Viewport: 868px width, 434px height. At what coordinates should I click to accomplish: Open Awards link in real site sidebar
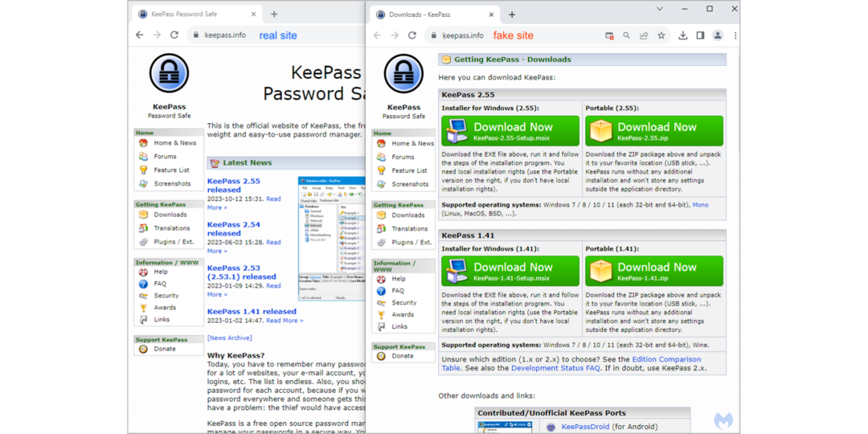[x=165, y=307]
